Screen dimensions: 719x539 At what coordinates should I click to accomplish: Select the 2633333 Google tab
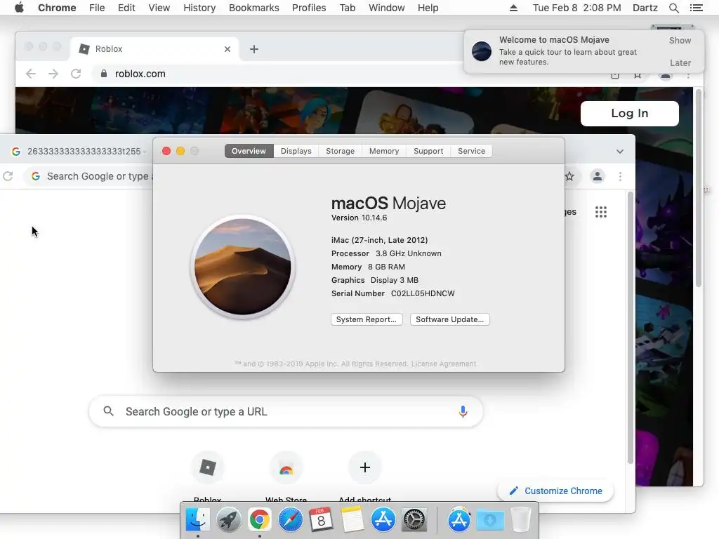pos(78,152)
